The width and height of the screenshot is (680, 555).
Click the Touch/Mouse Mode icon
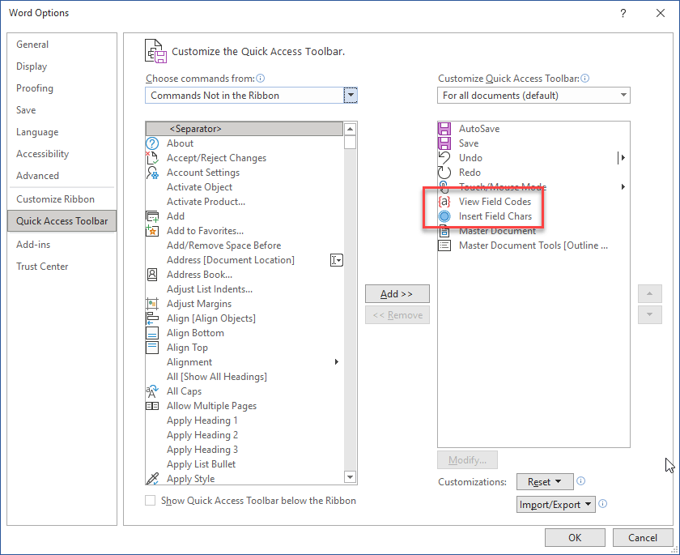tap(444, 187)
